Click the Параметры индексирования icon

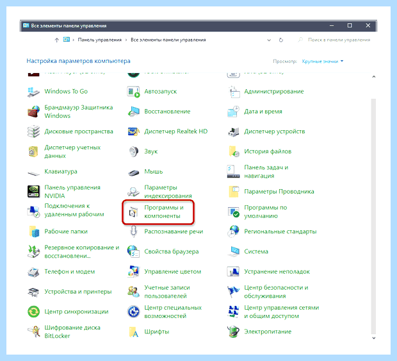coord(133,192)
